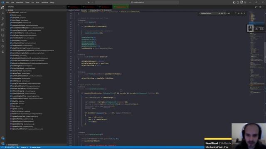Open Explorer panel more actions ellipsis
Image resolution: width=266 pixels, height=149 pixels.
coord(64,7)
